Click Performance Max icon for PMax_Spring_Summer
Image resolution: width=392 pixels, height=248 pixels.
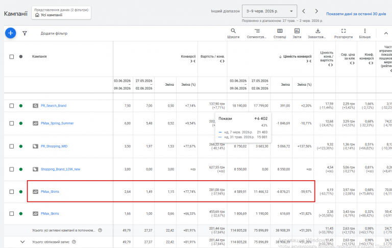click(x=35, y=123)
